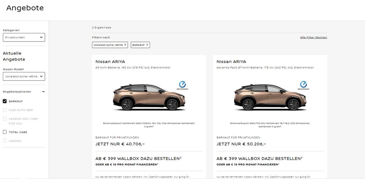Click BARKAUF FÜR PRIVATKUNDEN label above € 50.206
365x179 pixels.
238,137
